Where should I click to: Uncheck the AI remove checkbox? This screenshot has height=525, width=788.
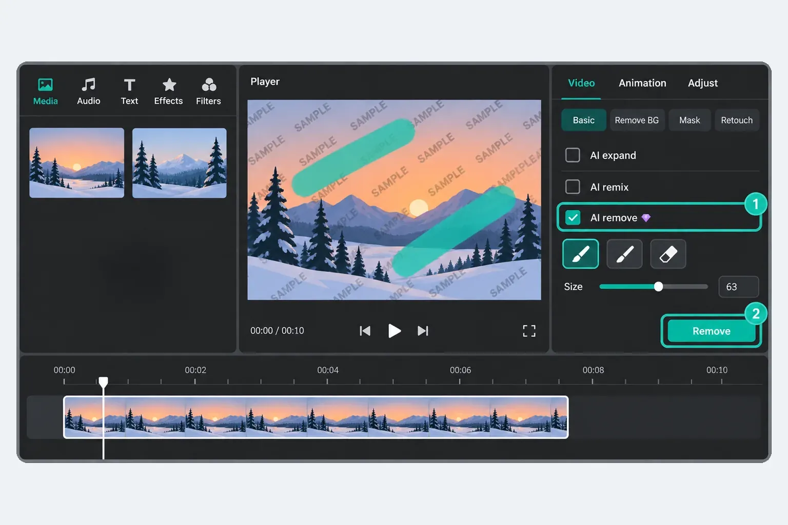tap(573, 218)
